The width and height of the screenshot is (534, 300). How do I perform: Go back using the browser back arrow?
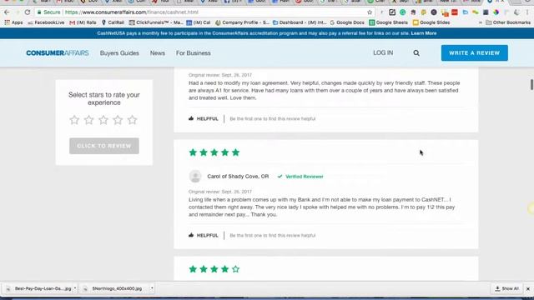pyautogui.click(x=7, y=12)
